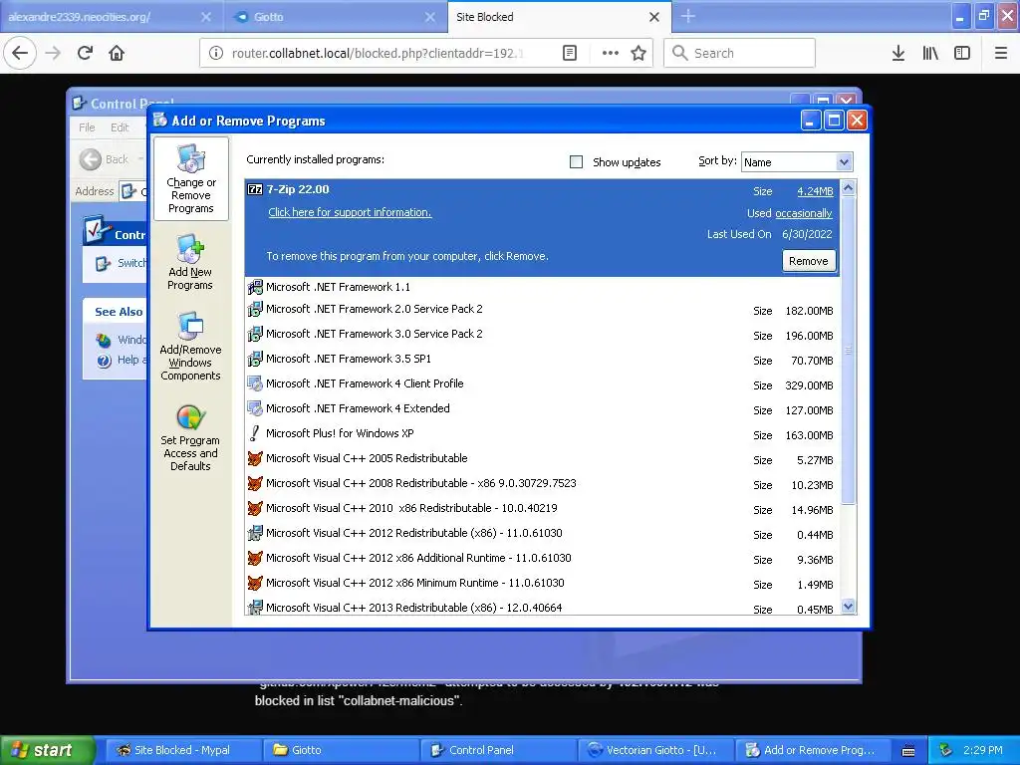Click fox icon of Visual C++ 2005 Redistributable
Screen dimensions: 1020x765
[255, 458]
